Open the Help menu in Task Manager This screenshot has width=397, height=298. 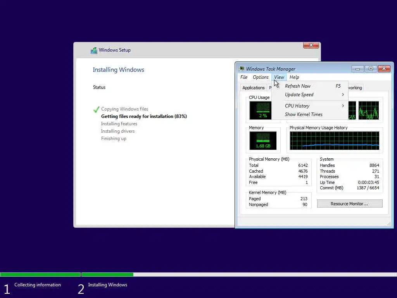click(294, 77)
